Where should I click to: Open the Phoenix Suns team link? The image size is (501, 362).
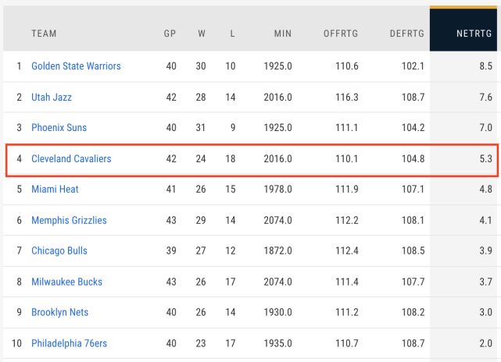59,128
